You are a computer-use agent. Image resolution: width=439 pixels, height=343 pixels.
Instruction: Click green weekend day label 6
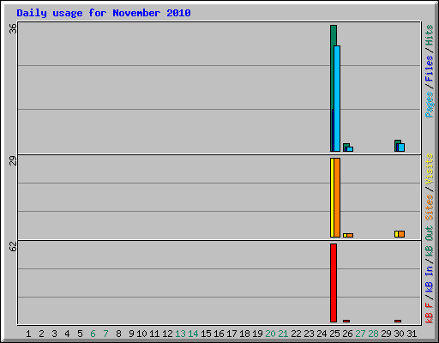point(93,334)
